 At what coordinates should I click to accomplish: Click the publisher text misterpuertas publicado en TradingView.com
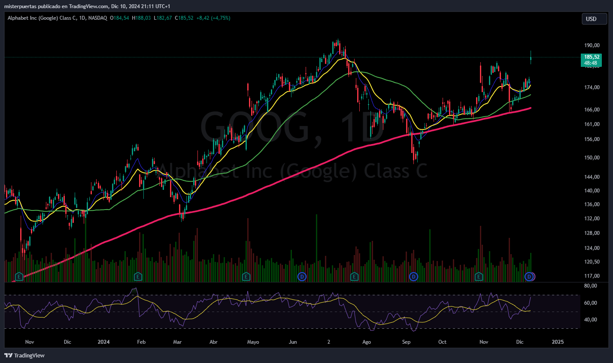point(57,6)
